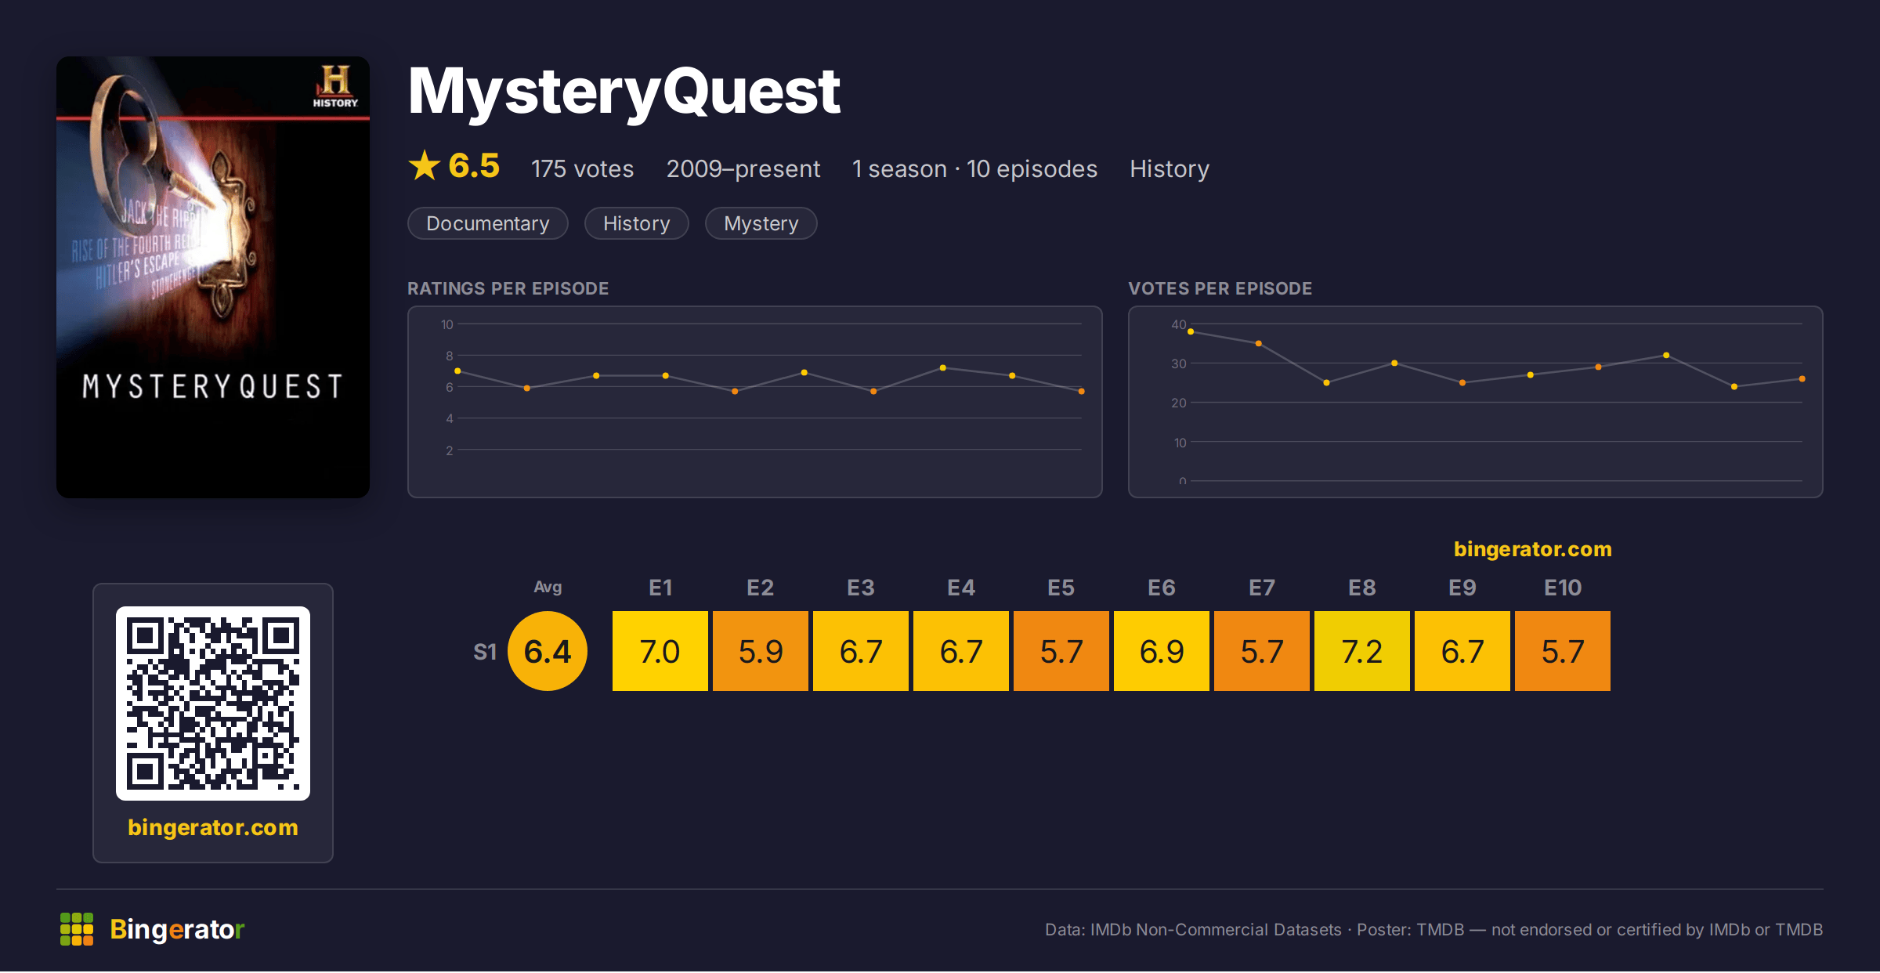Open bingerator.com link under QR code
Viewport: 1880px width, 973px height.
(x=213, y=827)
